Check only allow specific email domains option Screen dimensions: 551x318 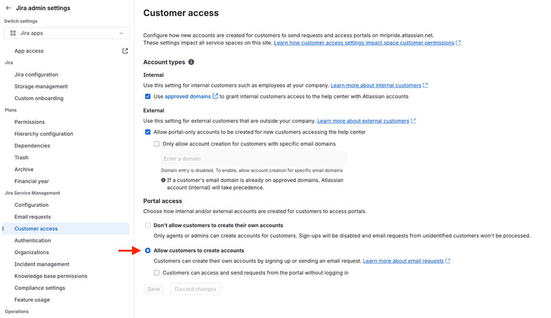[x=157, y=144]
